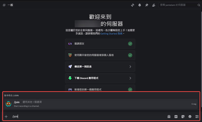Image resolution: width=202 pixels, height=122 pixels.
Task: Click the plus attachment button
Action: (x=6, y=116)
